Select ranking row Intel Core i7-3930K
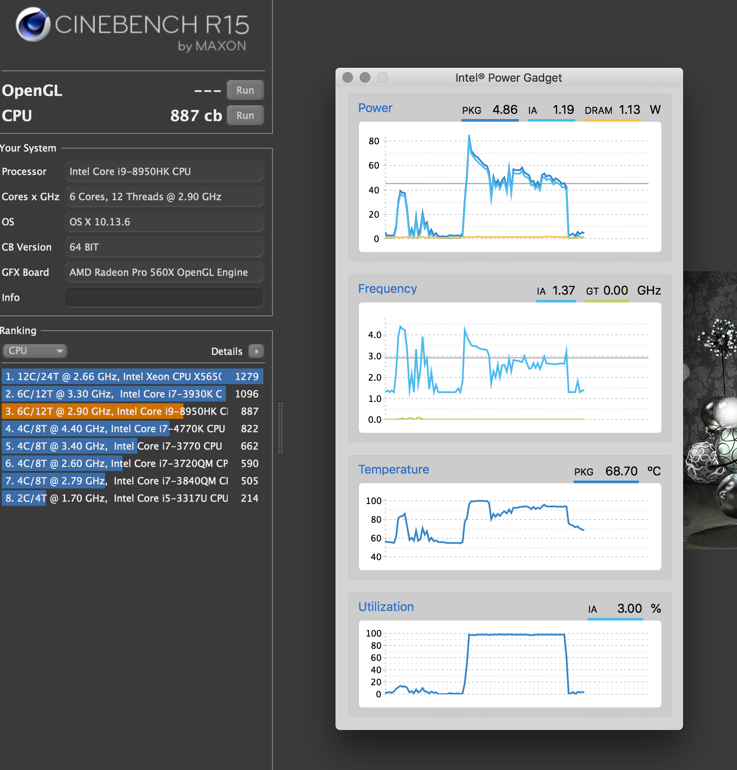 pos(133,394)
